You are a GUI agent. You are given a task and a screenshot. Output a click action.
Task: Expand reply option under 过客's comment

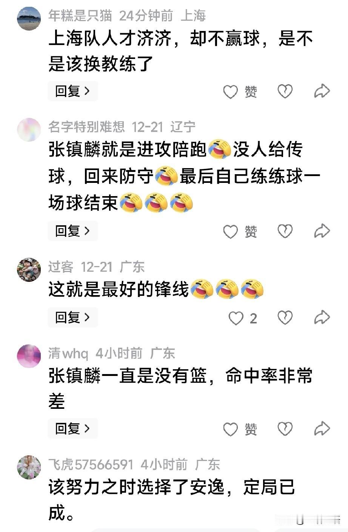(x=73, y=317)
